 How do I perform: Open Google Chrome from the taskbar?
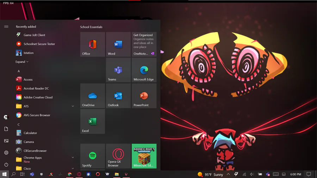[70, 174]
